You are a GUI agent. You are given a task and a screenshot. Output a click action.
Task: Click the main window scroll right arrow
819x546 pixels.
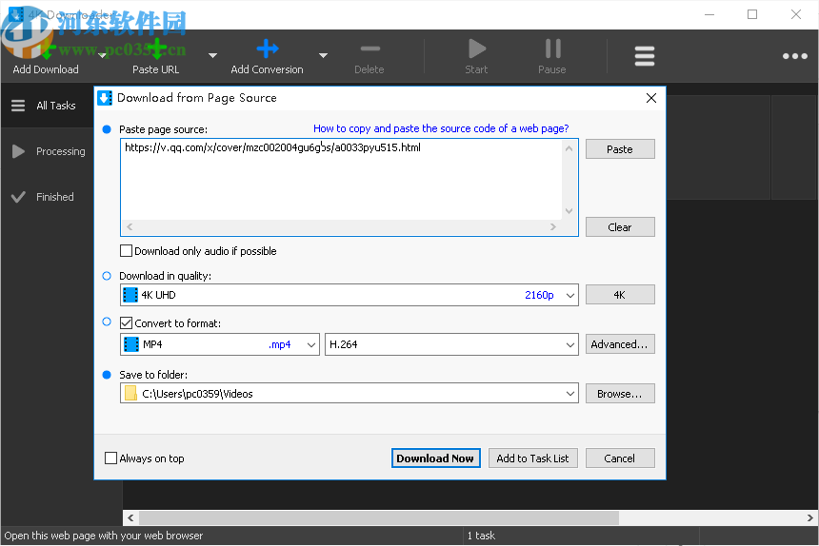810,517
